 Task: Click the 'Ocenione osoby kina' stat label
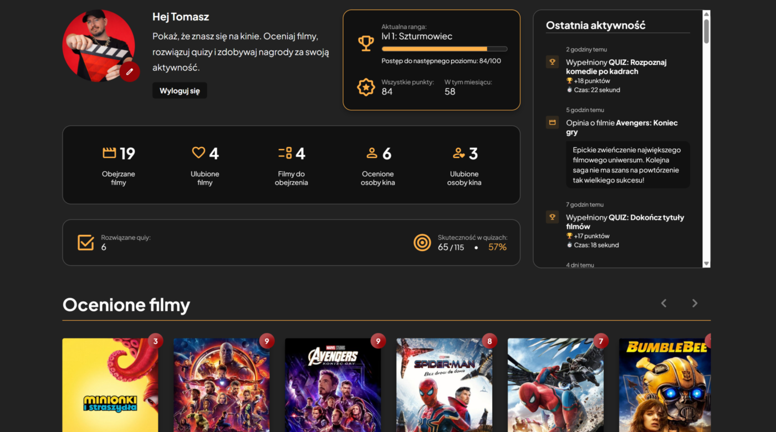[x=378, y=178]
